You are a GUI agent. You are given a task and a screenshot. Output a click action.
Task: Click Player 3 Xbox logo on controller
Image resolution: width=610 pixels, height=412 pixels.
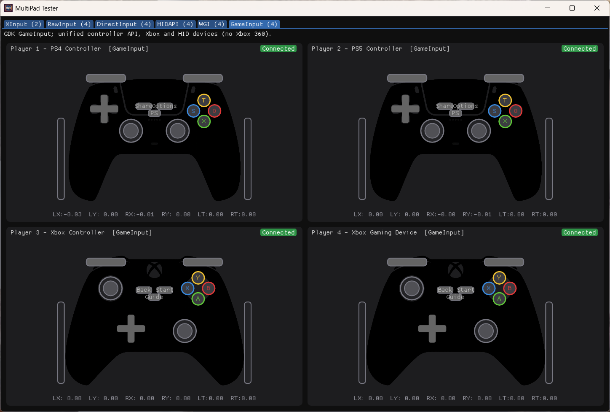pos(155,270)
